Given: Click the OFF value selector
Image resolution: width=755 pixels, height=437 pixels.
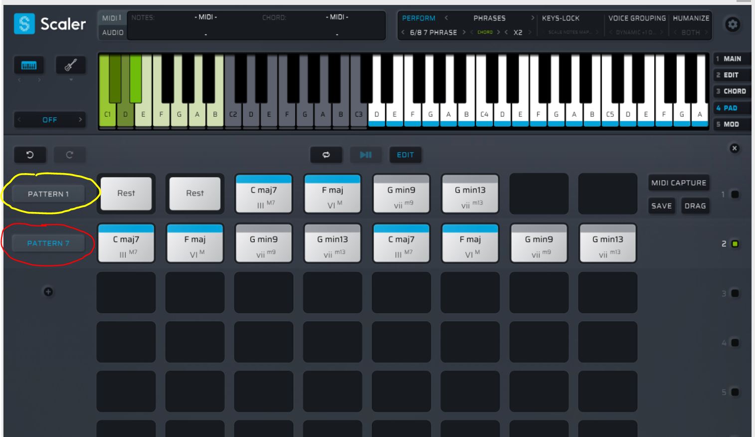Looking at the screenshot, I should point(49,120).
